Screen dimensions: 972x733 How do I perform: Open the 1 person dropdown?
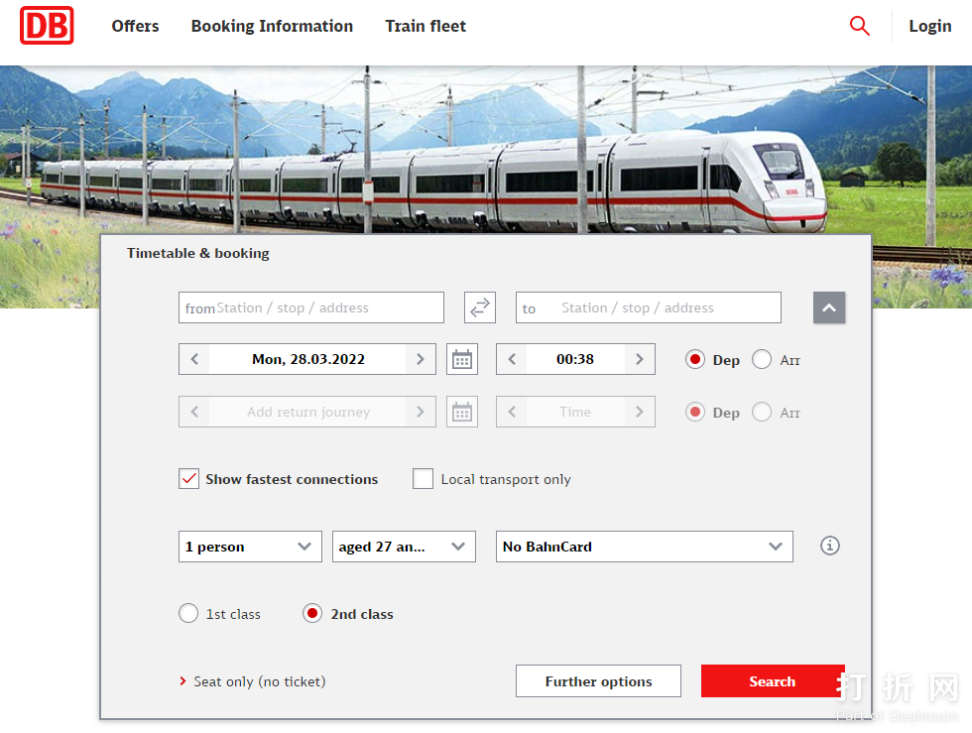click(x=250, y=547)
